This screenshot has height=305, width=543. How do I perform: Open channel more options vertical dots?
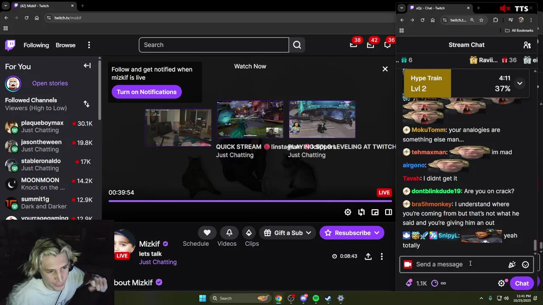(382, 256)
